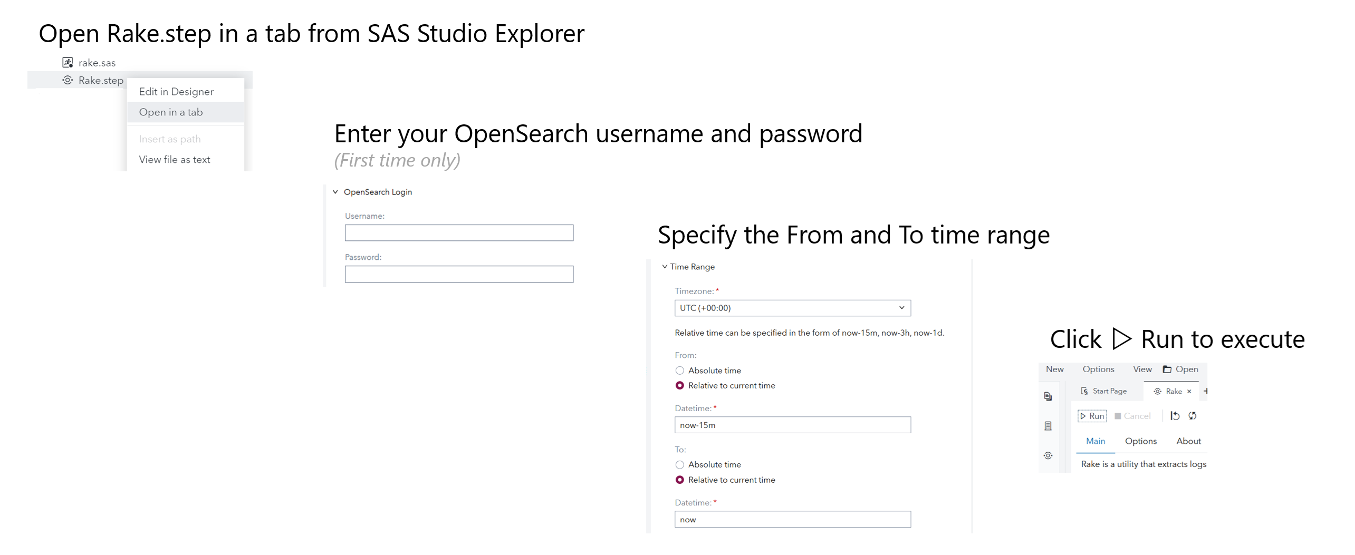Click the greyed Insert as path entry
The height and width of the screenshot is (555, 1355).
pos(186,139)
